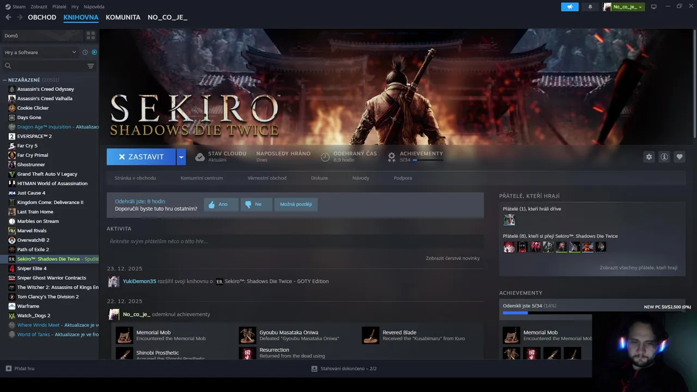Open advanced filter options icon beside search
Image resolution: width=697 pixels, height=392 pixels.
pyautogui.click(x=90, y=66)
